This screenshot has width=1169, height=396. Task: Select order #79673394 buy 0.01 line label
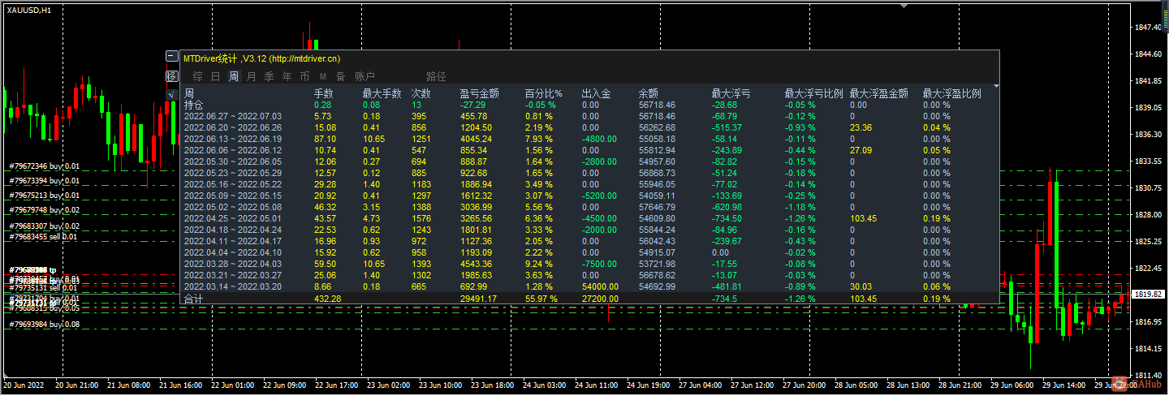point(44,181)
